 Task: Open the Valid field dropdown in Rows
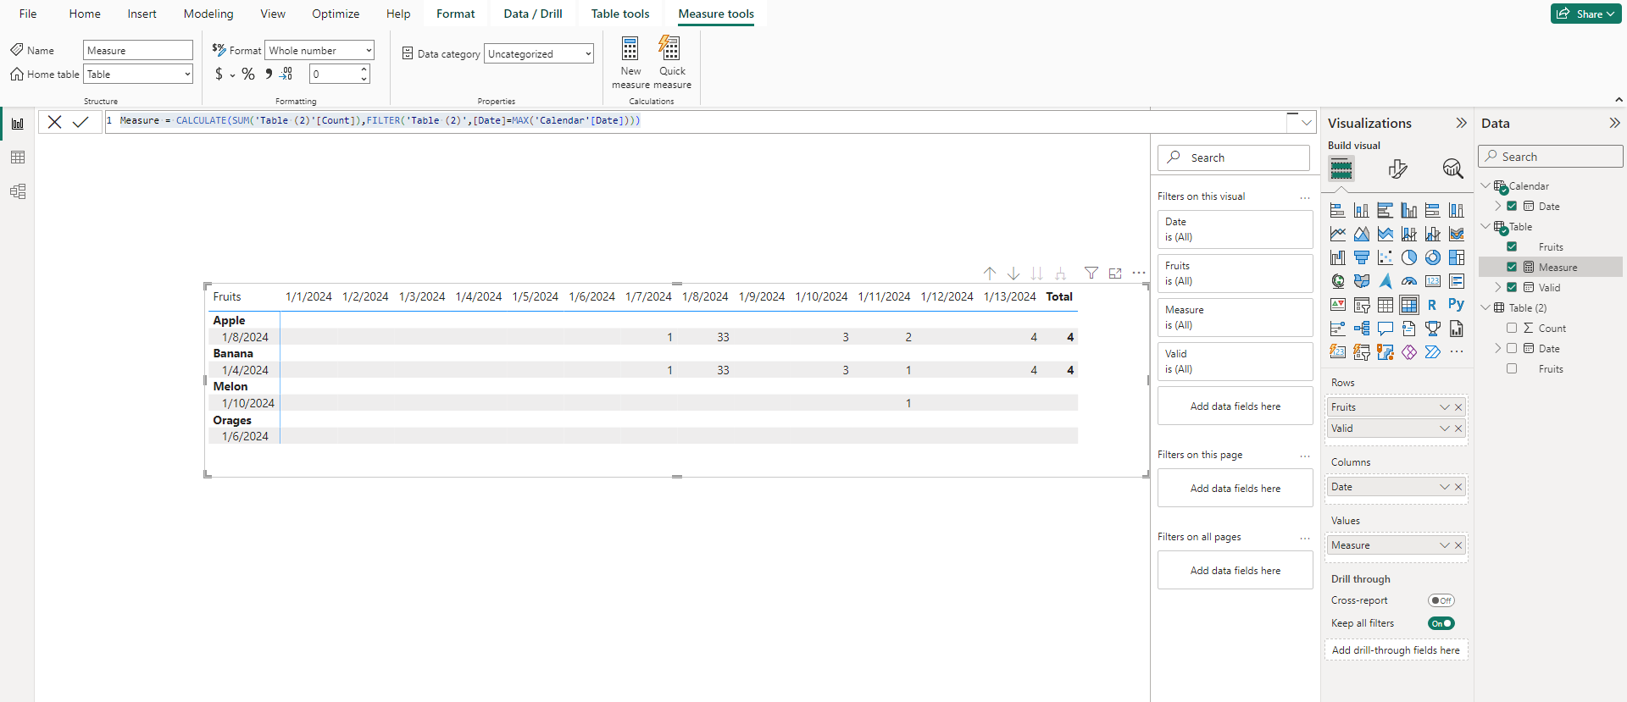(1445, 428)
